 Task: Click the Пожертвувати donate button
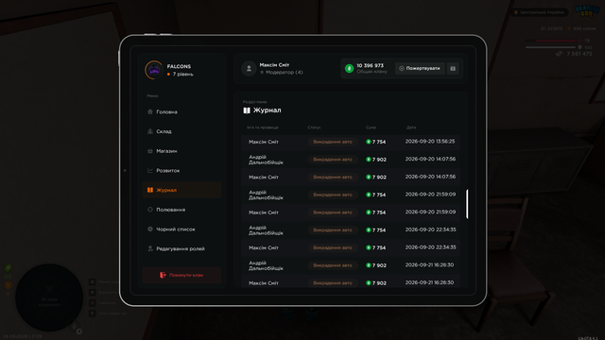(x=420, y=68)
